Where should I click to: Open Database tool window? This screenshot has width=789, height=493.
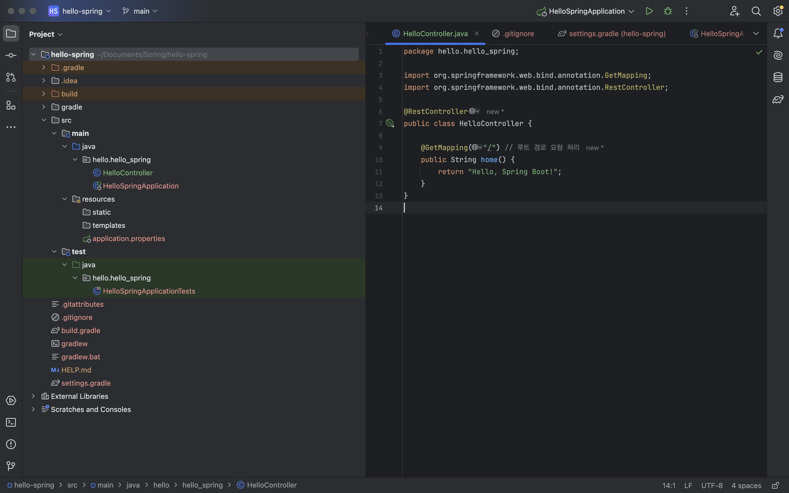point(778,77)
